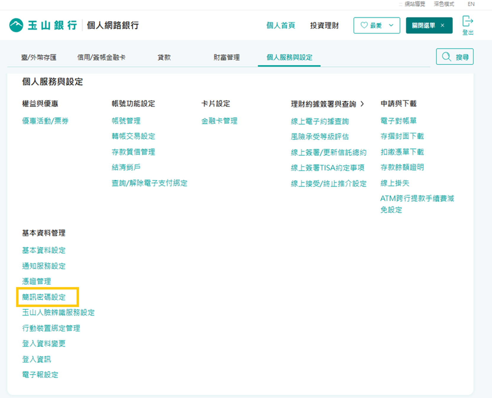The height and width of the screenshot is (398, 492).
Task: Switch to 臺/外幣存匯 tab
Action: 39,57
